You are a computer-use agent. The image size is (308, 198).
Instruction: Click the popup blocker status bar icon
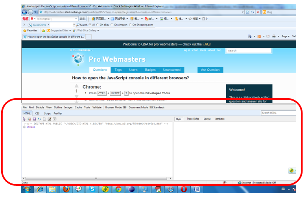click(225, 183)
